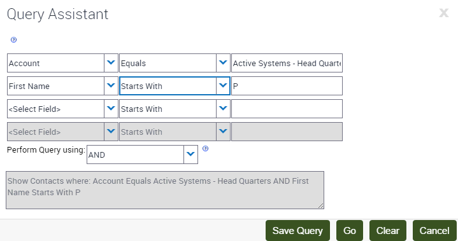This screenshot has height=241, width=458.
Task: Click the resize grip of the query summary box
Action: point(320,206)
